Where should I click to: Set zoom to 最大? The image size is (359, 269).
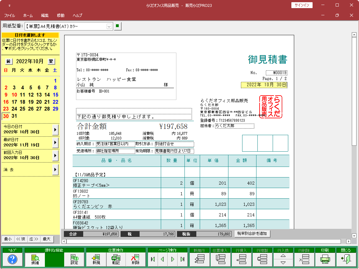(x=47, y=239)
